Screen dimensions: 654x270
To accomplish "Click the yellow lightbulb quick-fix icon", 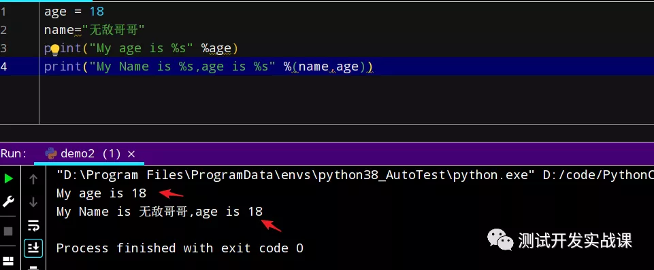I will 54,50.
